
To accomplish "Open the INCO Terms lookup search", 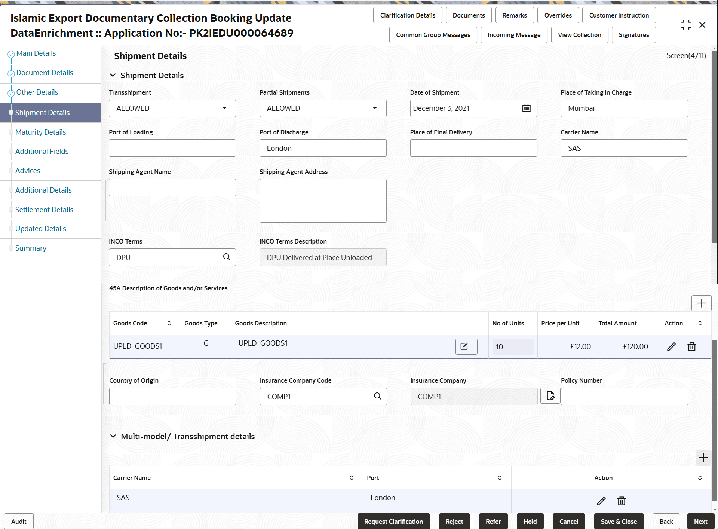I will click(x=227, y=257).
